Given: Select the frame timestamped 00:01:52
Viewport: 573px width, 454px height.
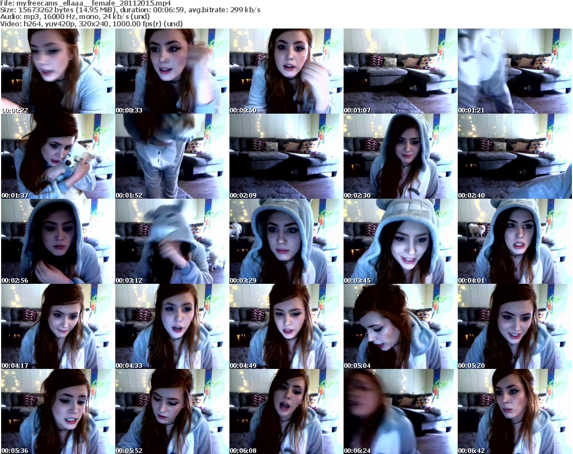Looking at the screenshot, I should [x=172, y=156].
